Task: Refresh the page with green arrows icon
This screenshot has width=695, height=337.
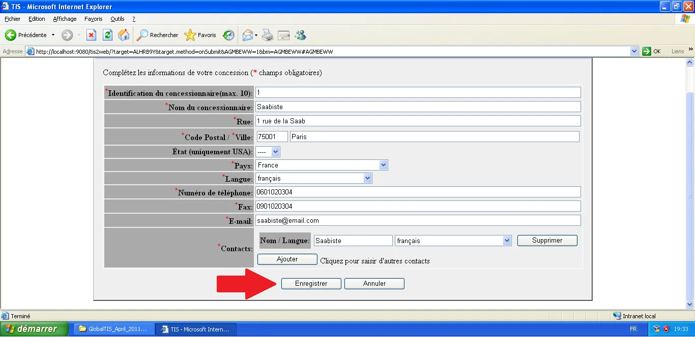Action: point(107,35)
